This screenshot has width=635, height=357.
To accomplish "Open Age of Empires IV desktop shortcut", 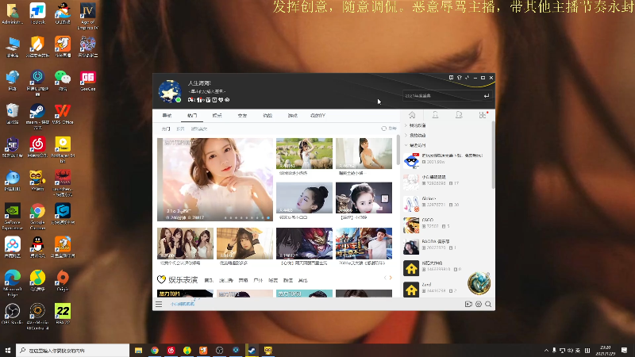I will [87, 16].
